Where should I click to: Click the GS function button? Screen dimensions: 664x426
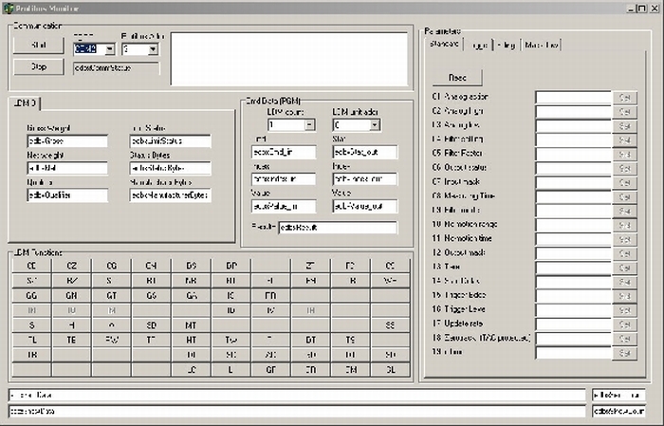point(151,296)
